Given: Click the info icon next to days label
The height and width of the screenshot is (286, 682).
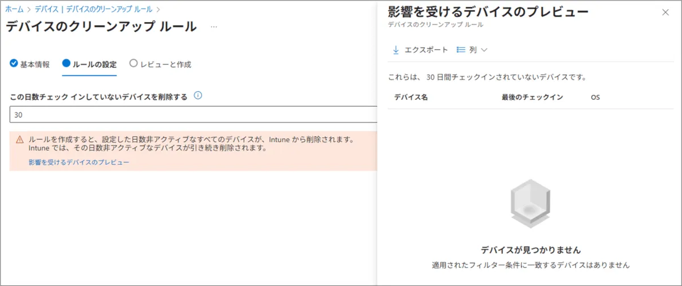Looking at the screenshot, I should click(x=198, y=96).
